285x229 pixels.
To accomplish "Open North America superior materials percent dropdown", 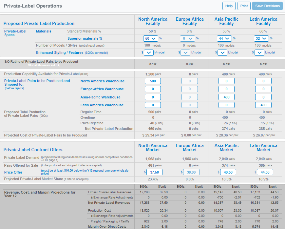I will (151, 38).
